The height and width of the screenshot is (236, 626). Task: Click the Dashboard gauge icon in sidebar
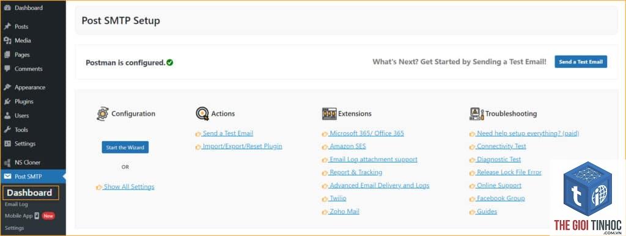[x=7, y=7]
